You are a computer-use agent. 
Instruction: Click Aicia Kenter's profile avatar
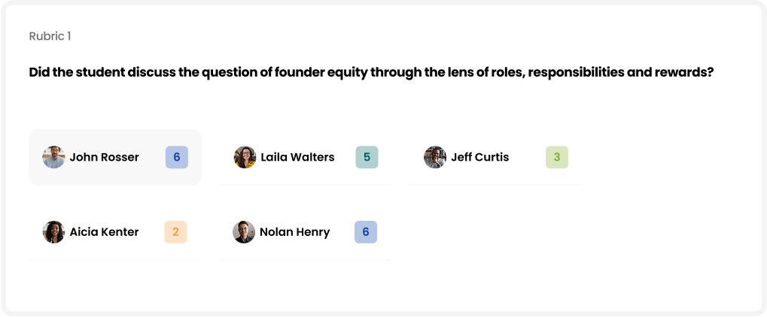tap(53, 232)
